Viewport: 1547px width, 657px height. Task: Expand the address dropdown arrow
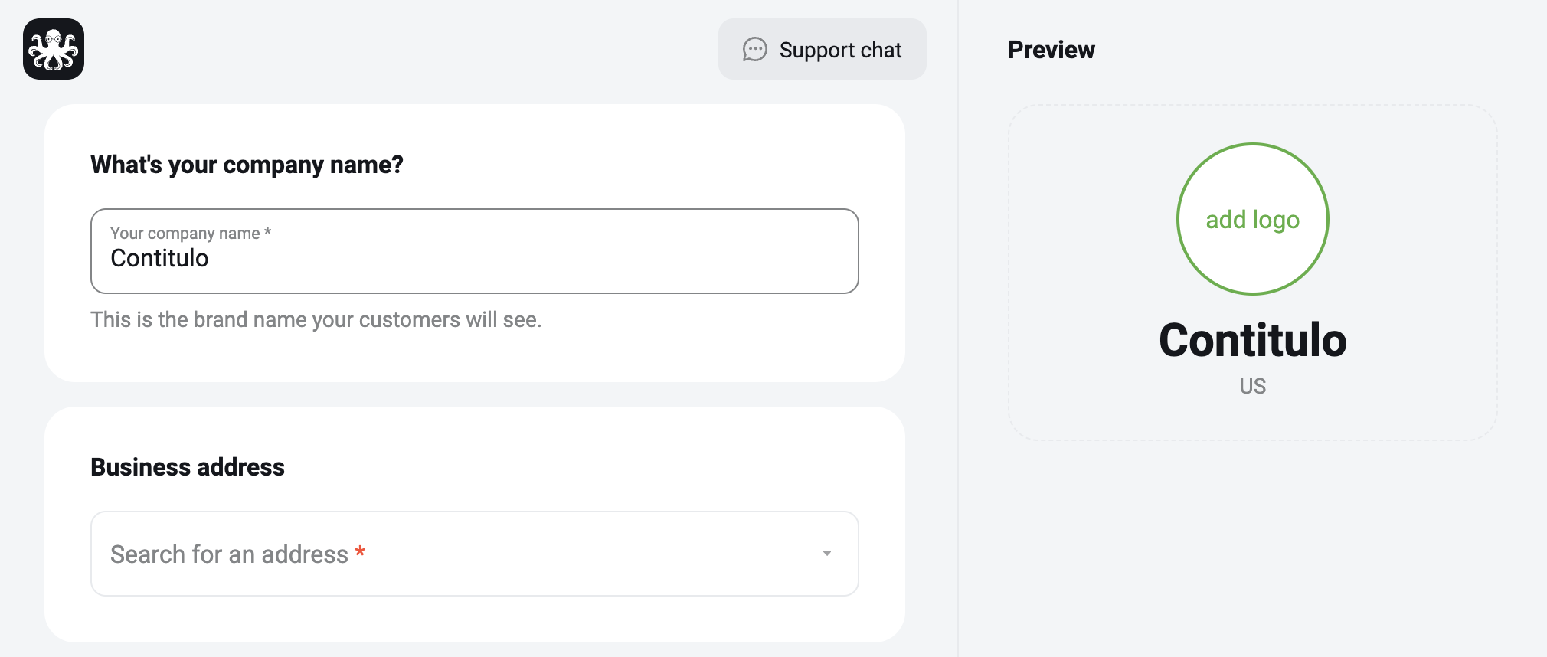[827, 554]
